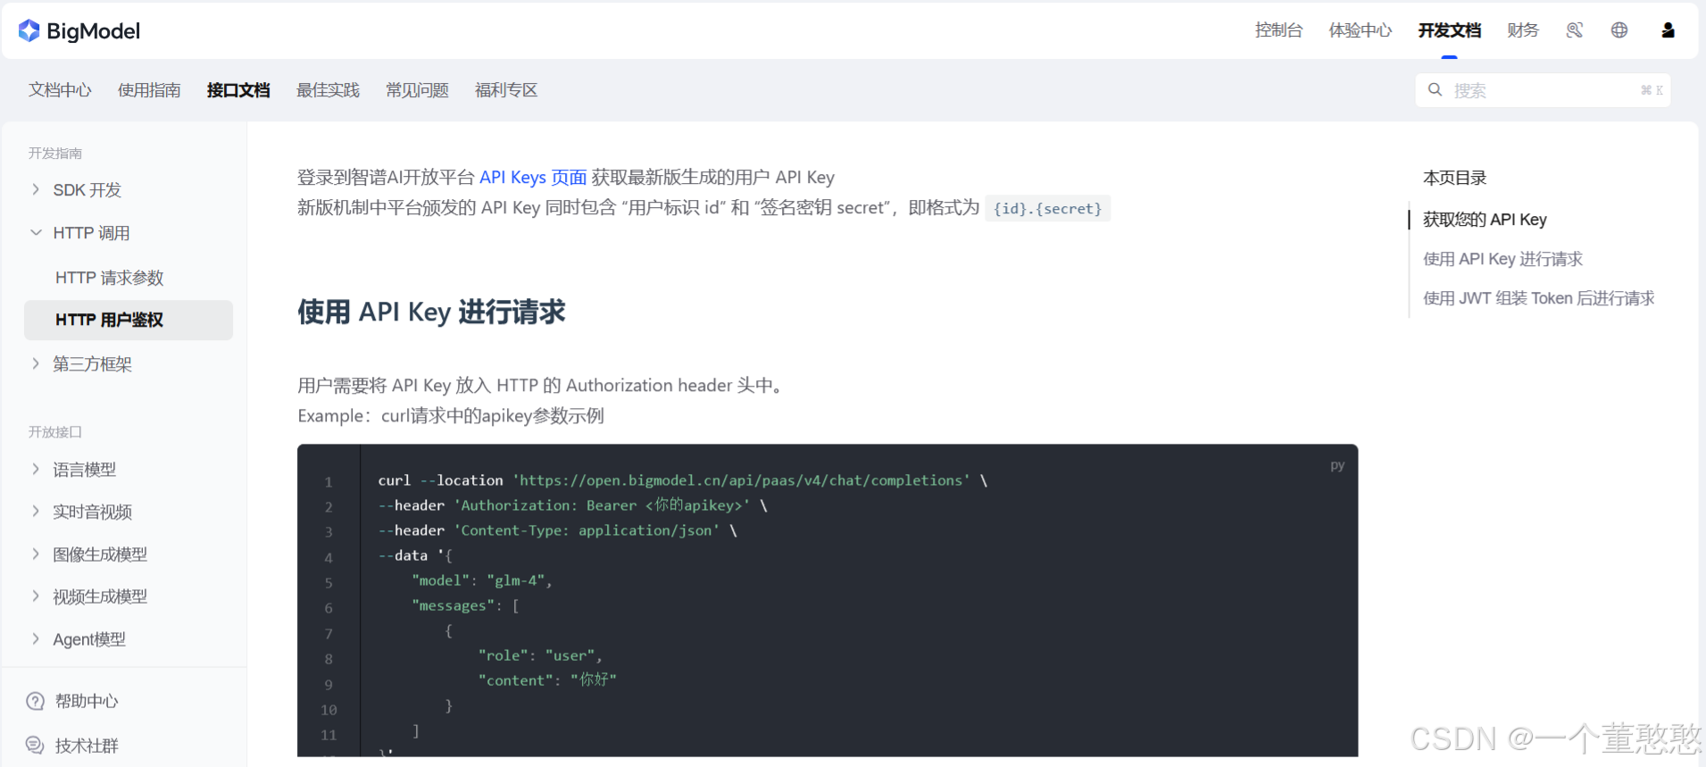Open 体验中心 in top navigation

(x=1360, y=30)
